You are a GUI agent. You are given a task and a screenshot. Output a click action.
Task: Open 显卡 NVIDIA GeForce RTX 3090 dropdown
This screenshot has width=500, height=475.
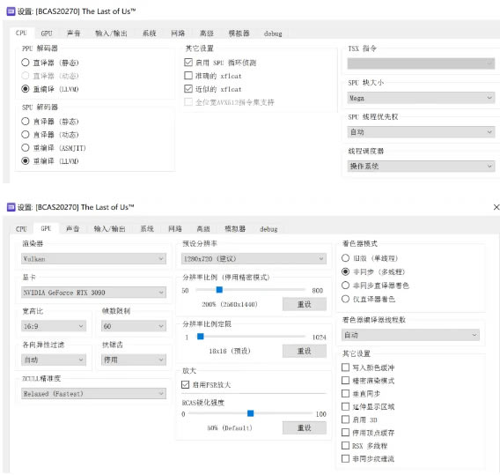point(93,293)
